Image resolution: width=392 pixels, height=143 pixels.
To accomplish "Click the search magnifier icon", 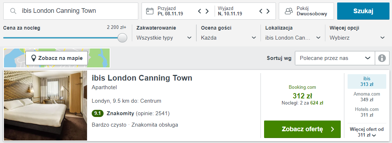I will (x=13, y=11).
